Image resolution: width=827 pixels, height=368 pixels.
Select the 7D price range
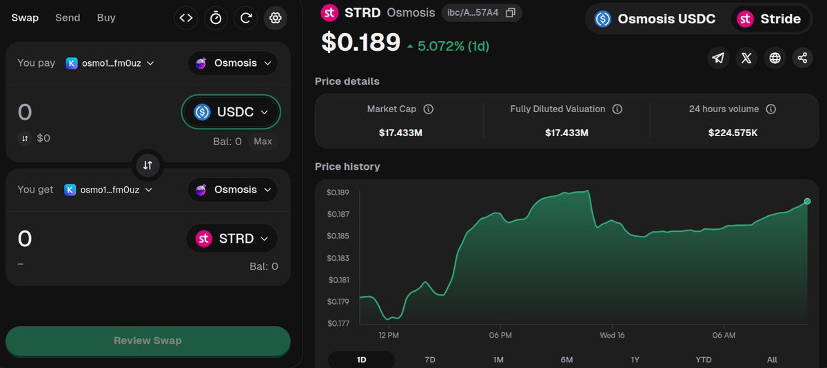pos(430,360)
